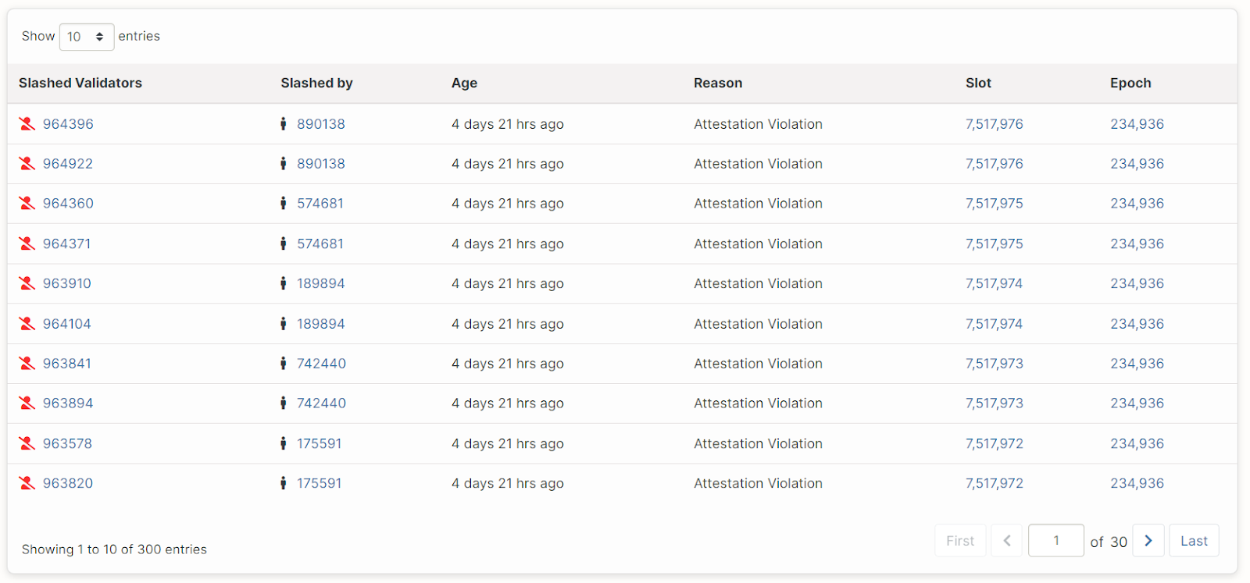The height and width of the screenshot is (583, 1250).
Task: Click the person icon beside slasher 189894 in the 964104 row
Action: click(283, 324)
